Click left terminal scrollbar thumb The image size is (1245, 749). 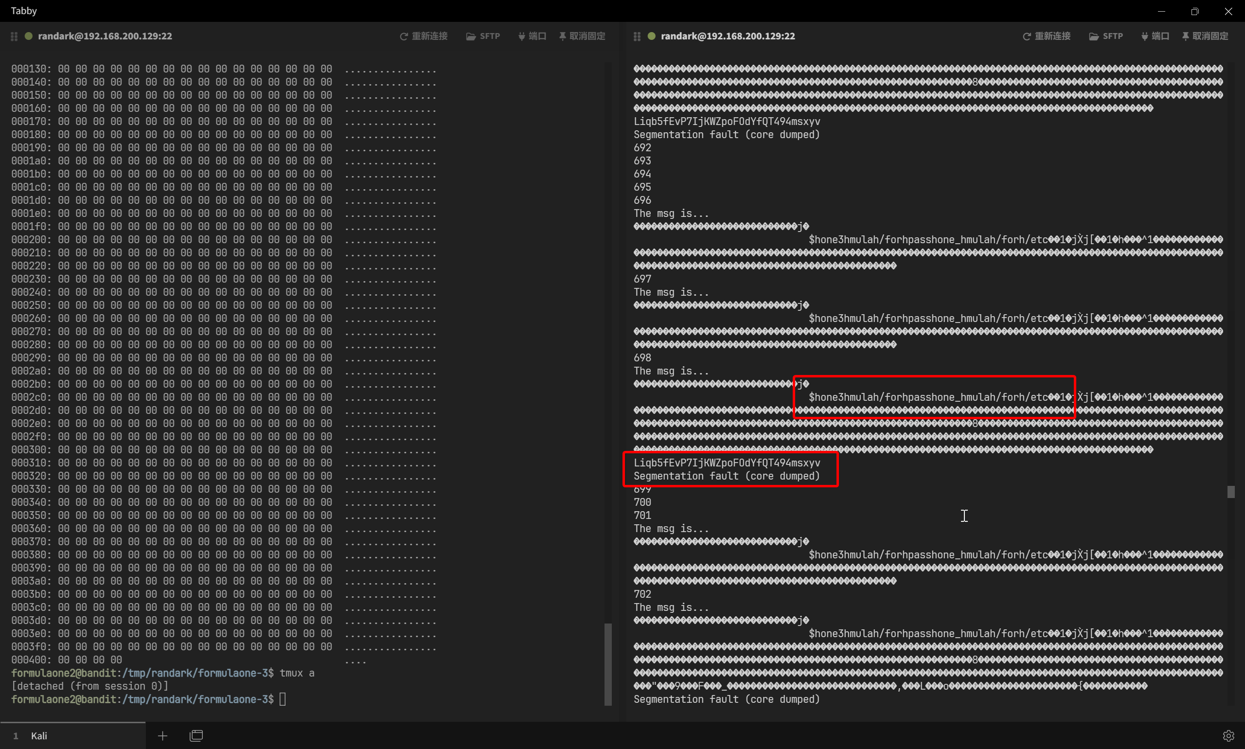coord(608,664)
